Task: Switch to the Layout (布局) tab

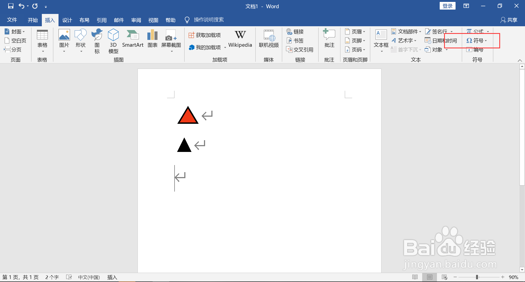Action: point(84,20)
